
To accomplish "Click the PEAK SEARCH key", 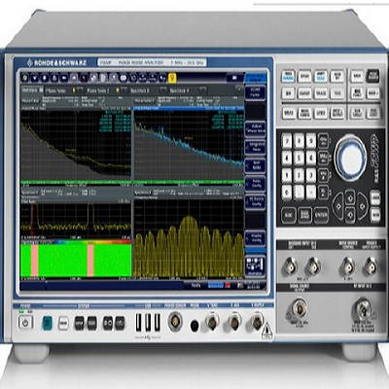I will (373, 76).
